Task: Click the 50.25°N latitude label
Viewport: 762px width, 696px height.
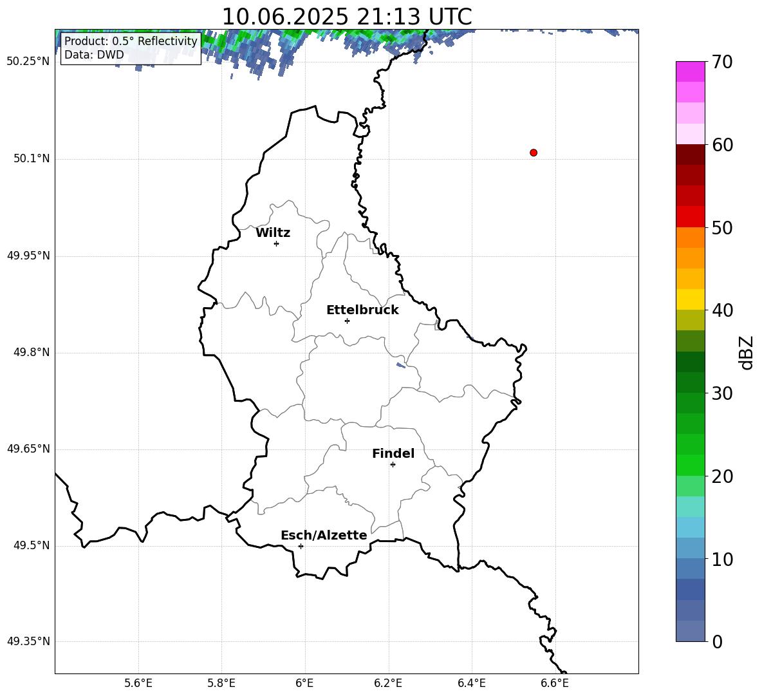Action: pos(28,62)
